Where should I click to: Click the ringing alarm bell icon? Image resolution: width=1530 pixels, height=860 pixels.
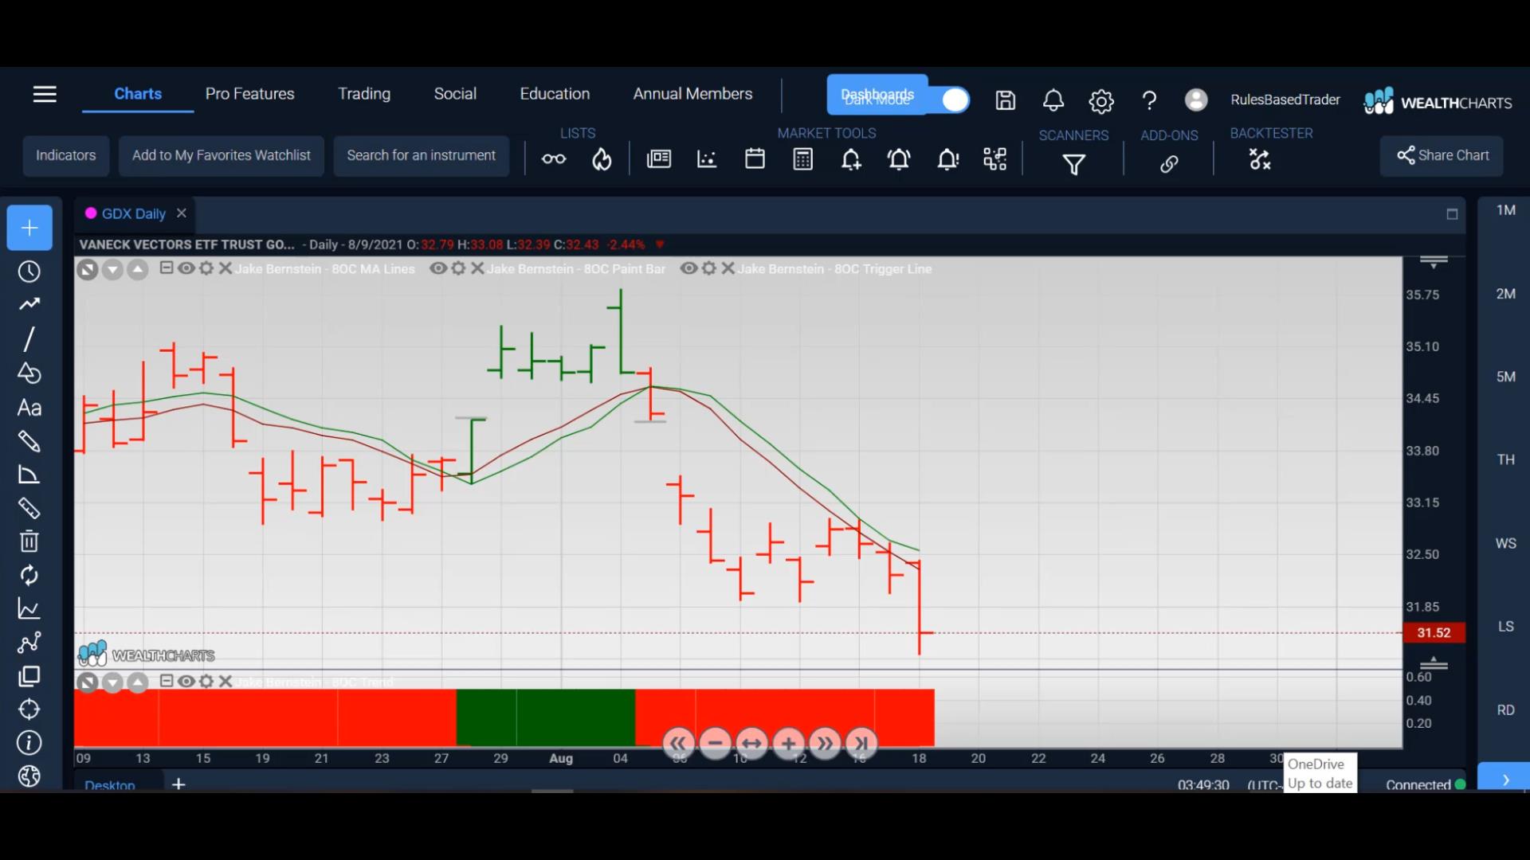[x=899, y=160]
